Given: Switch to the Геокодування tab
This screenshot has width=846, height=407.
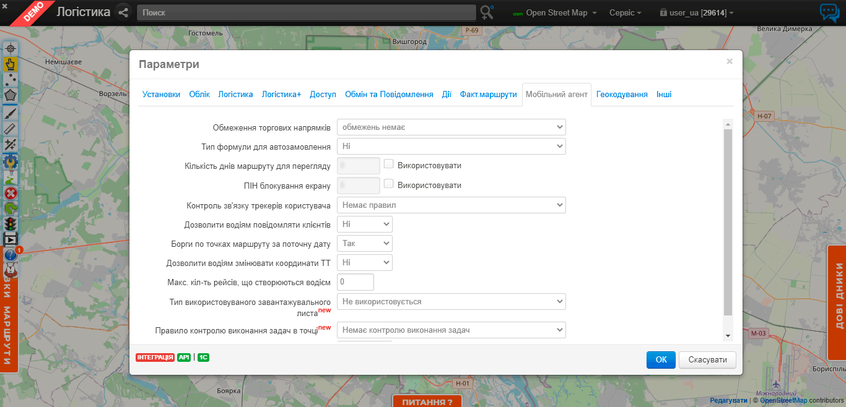Looking at the screenshot, I should tap(622, 95).
